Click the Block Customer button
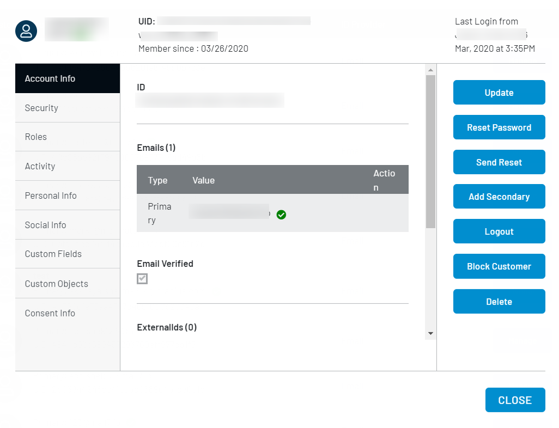The width and height of the screenshot is (559, 428). [499, 266]
